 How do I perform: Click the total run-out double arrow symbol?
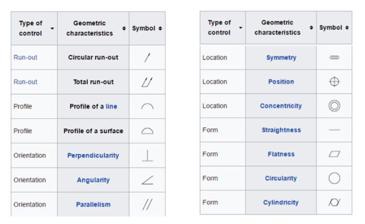click(x=147, y=82)
